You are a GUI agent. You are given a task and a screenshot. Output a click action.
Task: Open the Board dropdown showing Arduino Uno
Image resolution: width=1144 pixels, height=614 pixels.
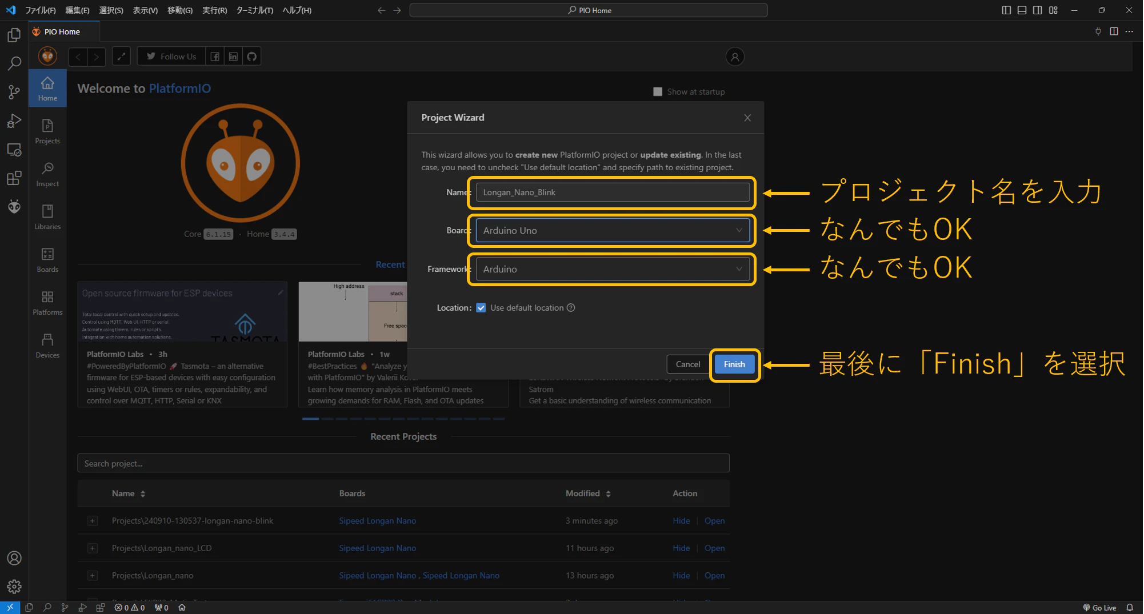pyautogui.click(x=613, y=231)
